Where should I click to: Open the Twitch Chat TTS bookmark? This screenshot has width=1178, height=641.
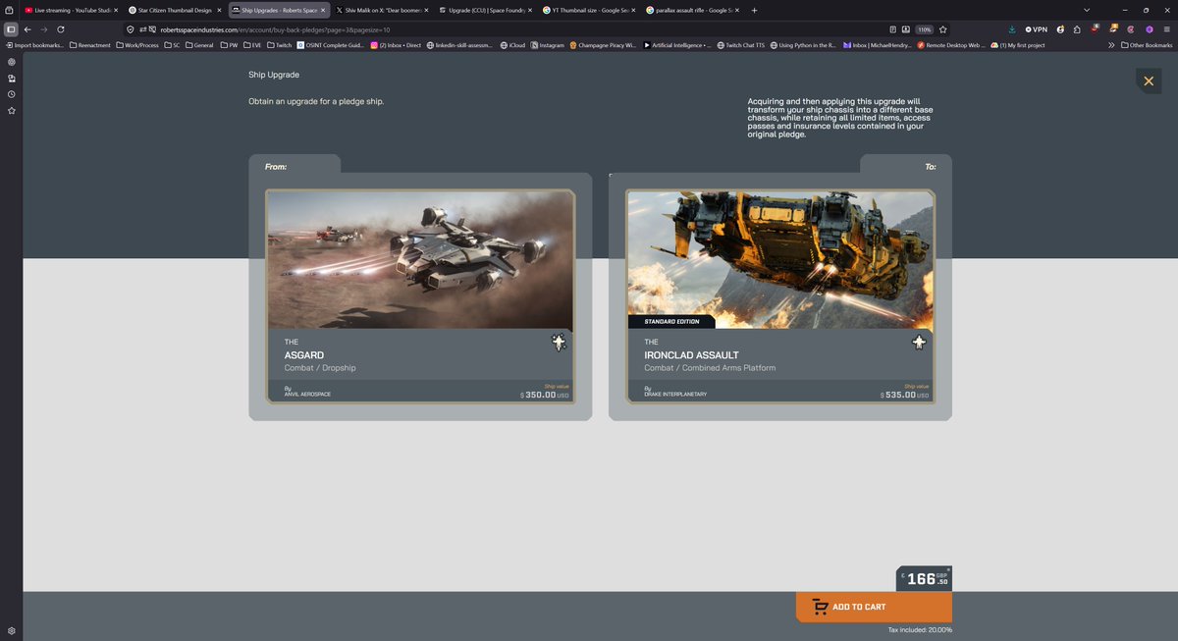pos(741,45)
